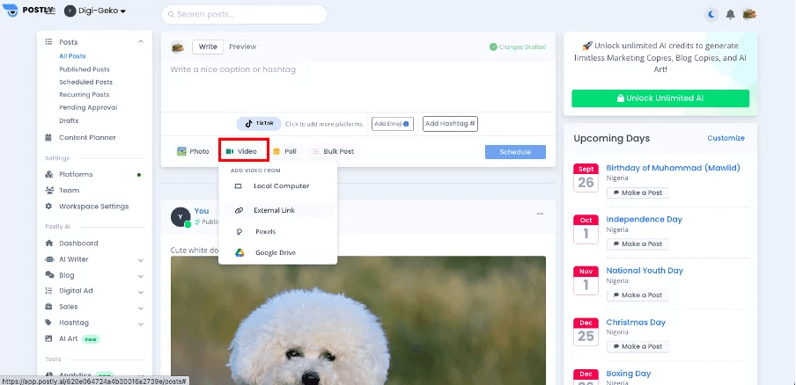
Task: Click the Video attachment option
Action: pos(243,151)
